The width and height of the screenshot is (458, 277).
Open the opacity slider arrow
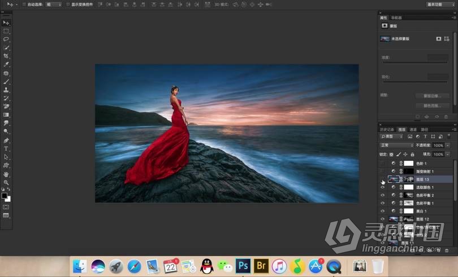pos(448,145)
